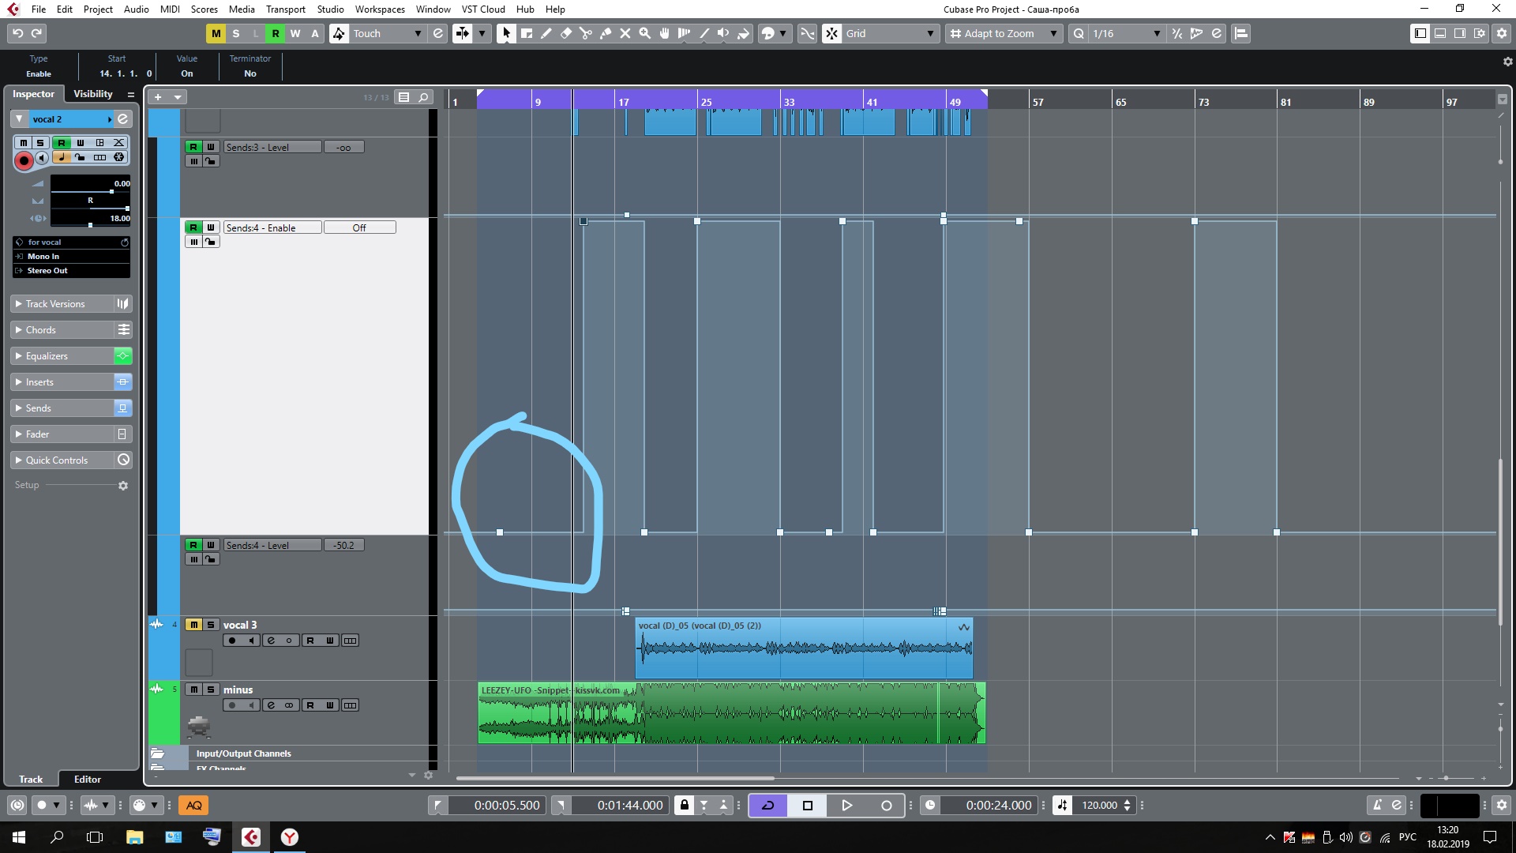Image resolution: width=1516 pixels, height=853 pixels.
Task: Select the Glue tool
Action: click(606, 33)
